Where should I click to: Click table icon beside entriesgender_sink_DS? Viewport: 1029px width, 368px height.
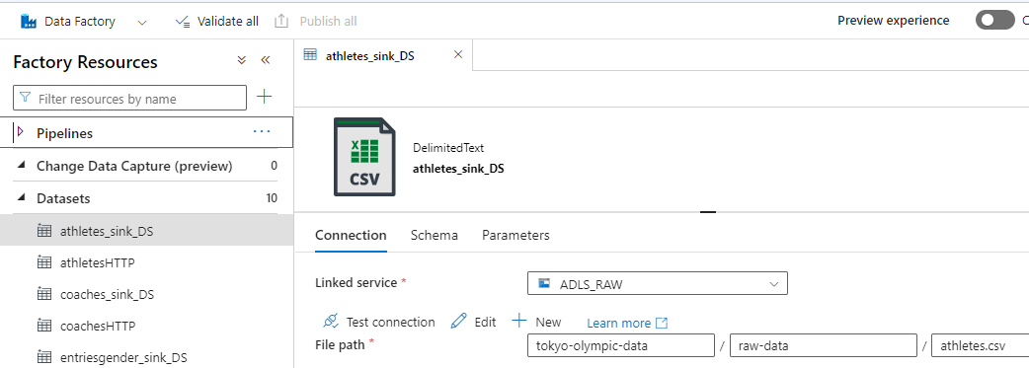(44, 357)
